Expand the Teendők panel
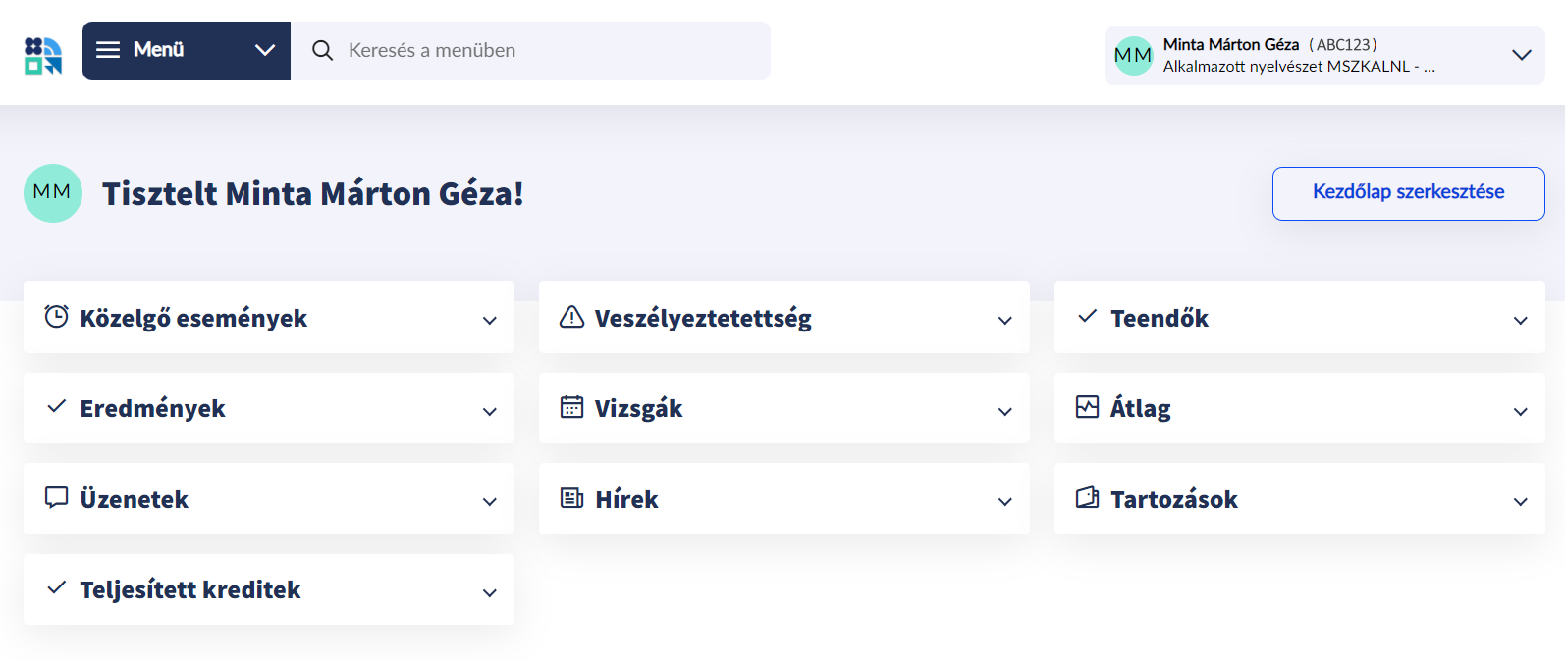Screen dimensions: 1565x661 1520,320
